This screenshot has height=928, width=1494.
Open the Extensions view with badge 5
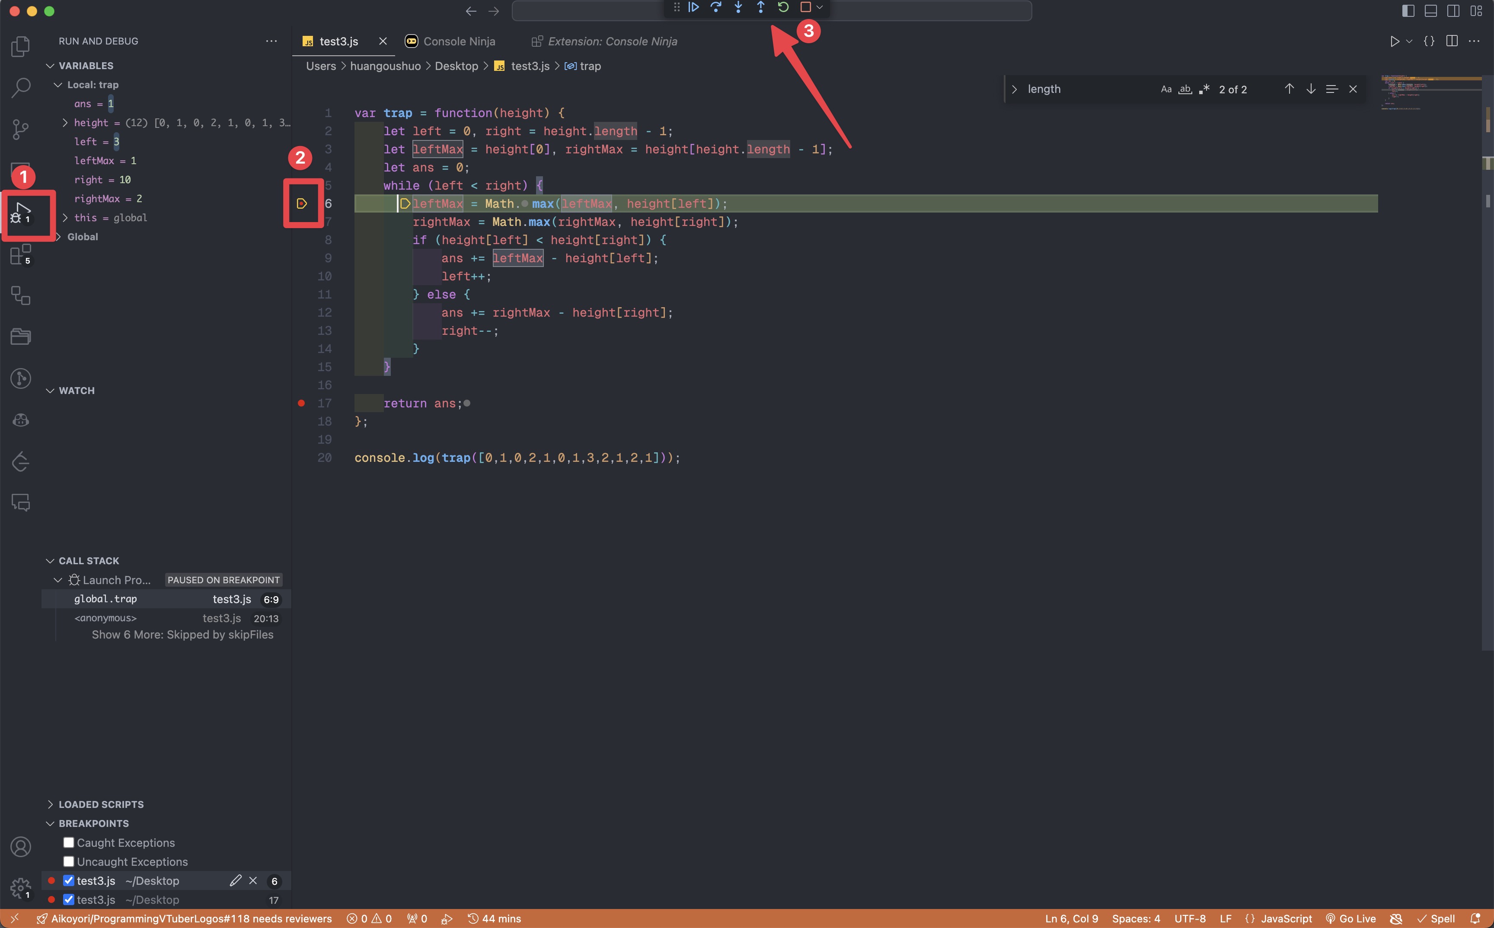pyautogui.click(x=21, y=254)
